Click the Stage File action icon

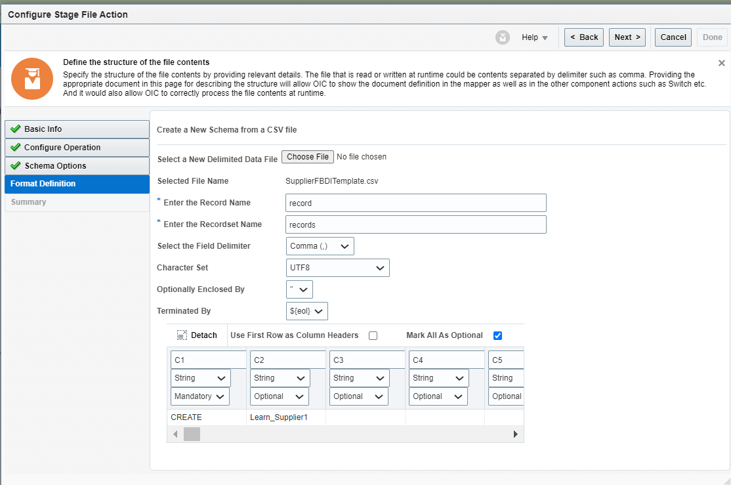[x=31, y=79]
